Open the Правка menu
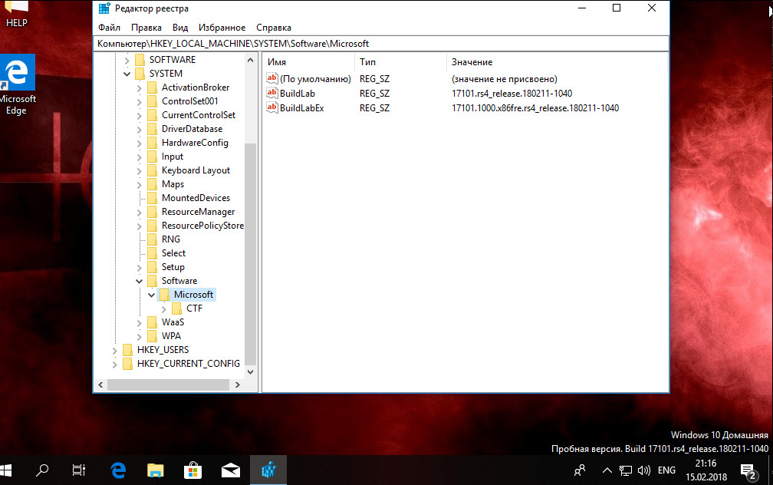 point(146,28)
